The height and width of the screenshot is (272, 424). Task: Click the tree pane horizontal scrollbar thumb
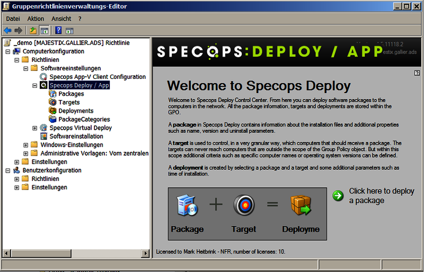41,253
